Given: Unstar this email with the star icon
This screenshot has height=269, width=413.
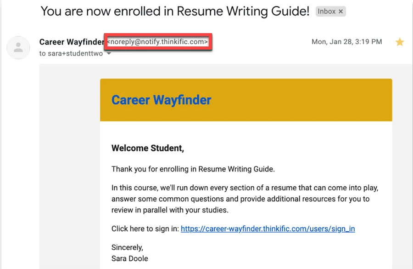Looking at the screenshot, I should click(400, 42).
